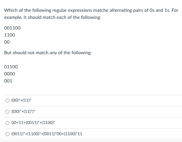Screen dimensions: 182x142
Task: Click the answer label 00+11+(0011)*+(1100)*
Action: pos(33,123)
